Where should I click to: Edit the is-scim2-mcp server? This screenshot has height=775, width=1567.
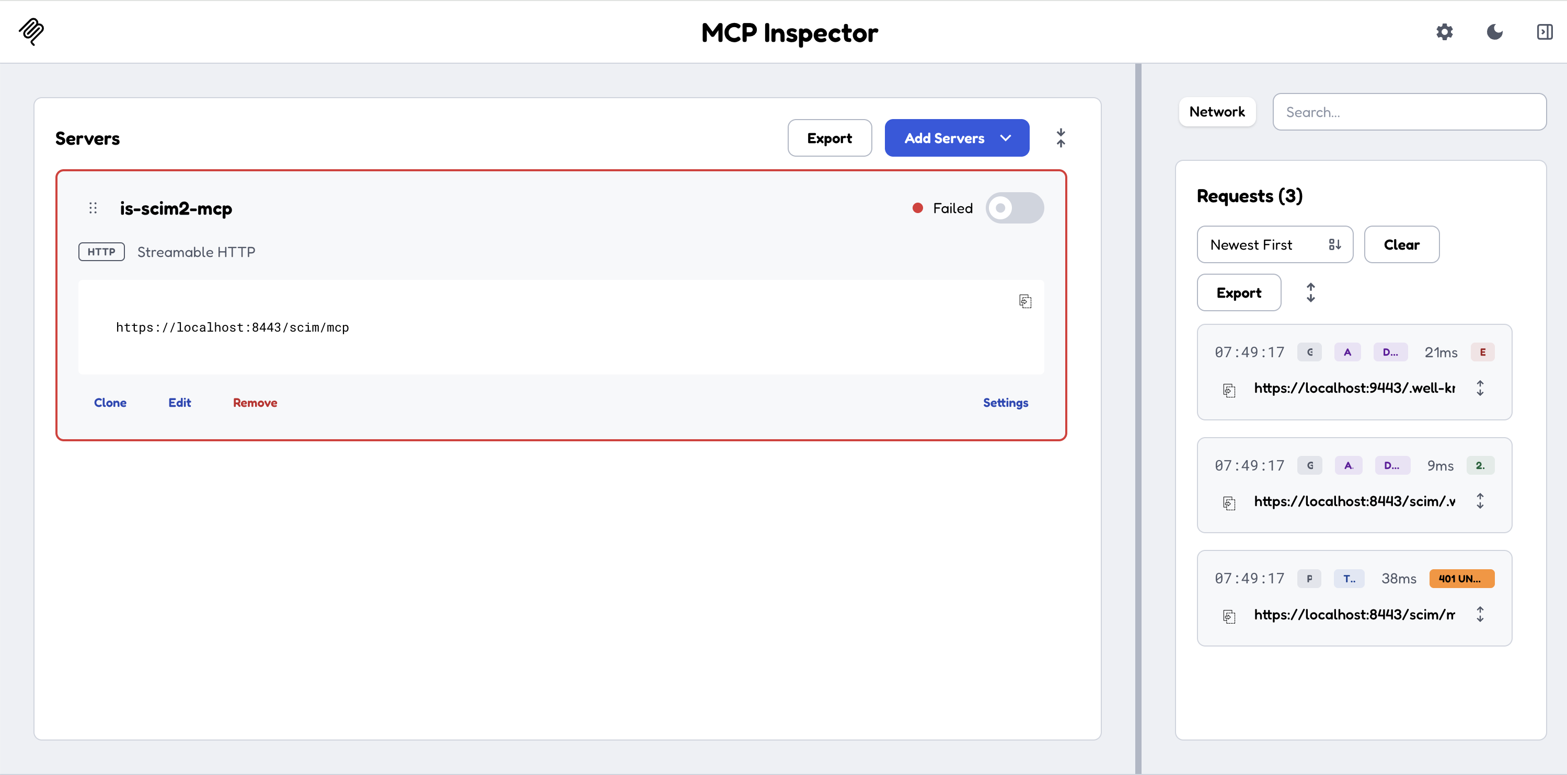coord(179,403)
